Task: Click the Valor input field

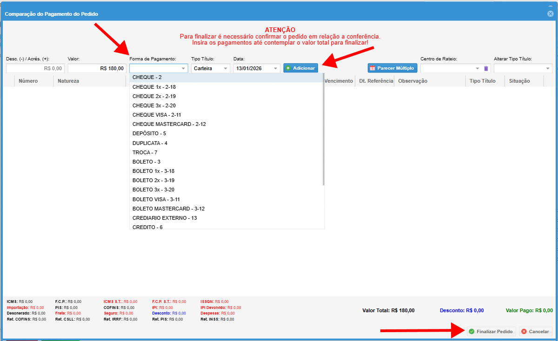Action: [97, 68]
